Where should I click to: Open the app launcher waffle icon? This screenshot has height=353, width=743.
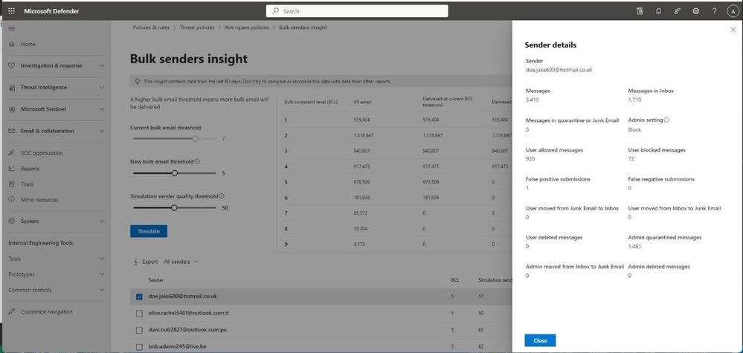tap(11, 11)
